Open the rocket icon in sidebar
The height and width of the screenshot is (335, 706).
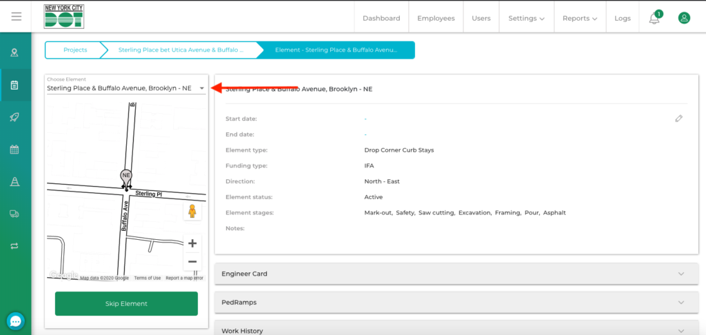point(14,117)
